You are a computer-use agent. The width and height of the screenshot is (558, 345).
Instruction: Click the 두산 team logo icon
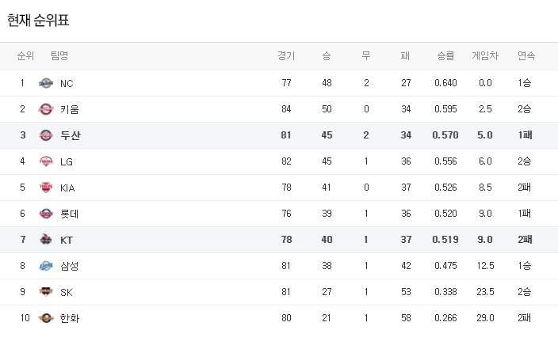point(46,135)
